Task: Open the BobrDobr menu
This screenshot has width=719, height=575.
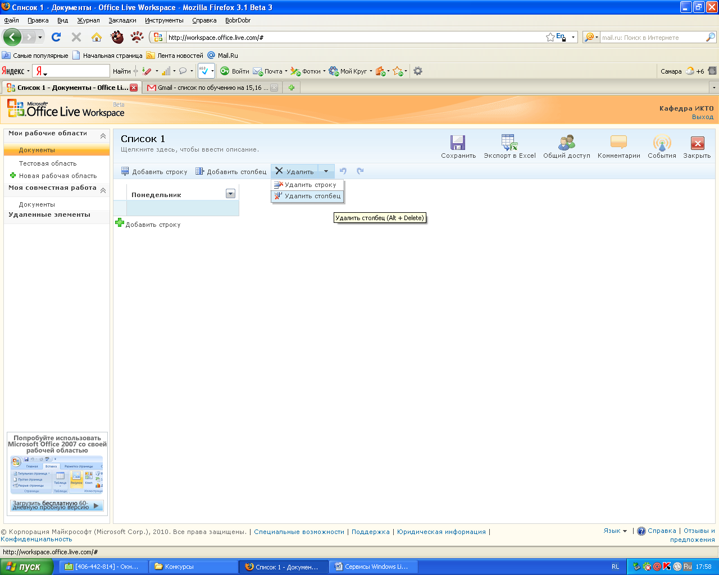Action: [238, 20]
